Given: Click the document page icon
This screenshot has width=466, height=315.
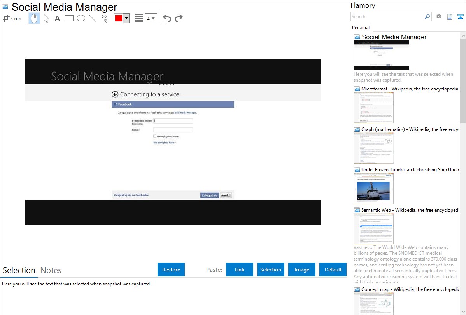Looking at the screenshot, I should tap(450, 17).
